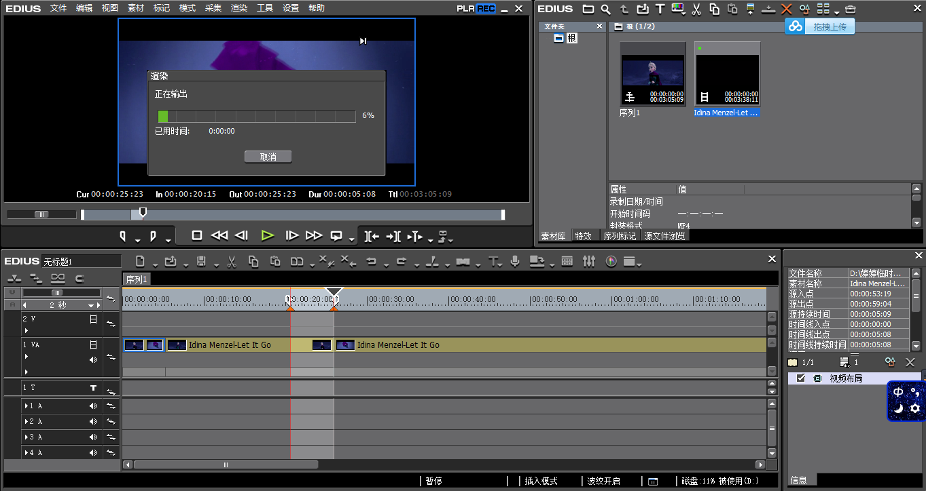This screenshot has width=926, height=491.
Task: Open the 帮助 menu
Action: pos(317,8)
